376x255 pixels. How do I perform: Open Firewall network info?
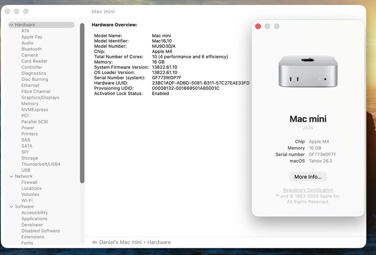point(29,182)
